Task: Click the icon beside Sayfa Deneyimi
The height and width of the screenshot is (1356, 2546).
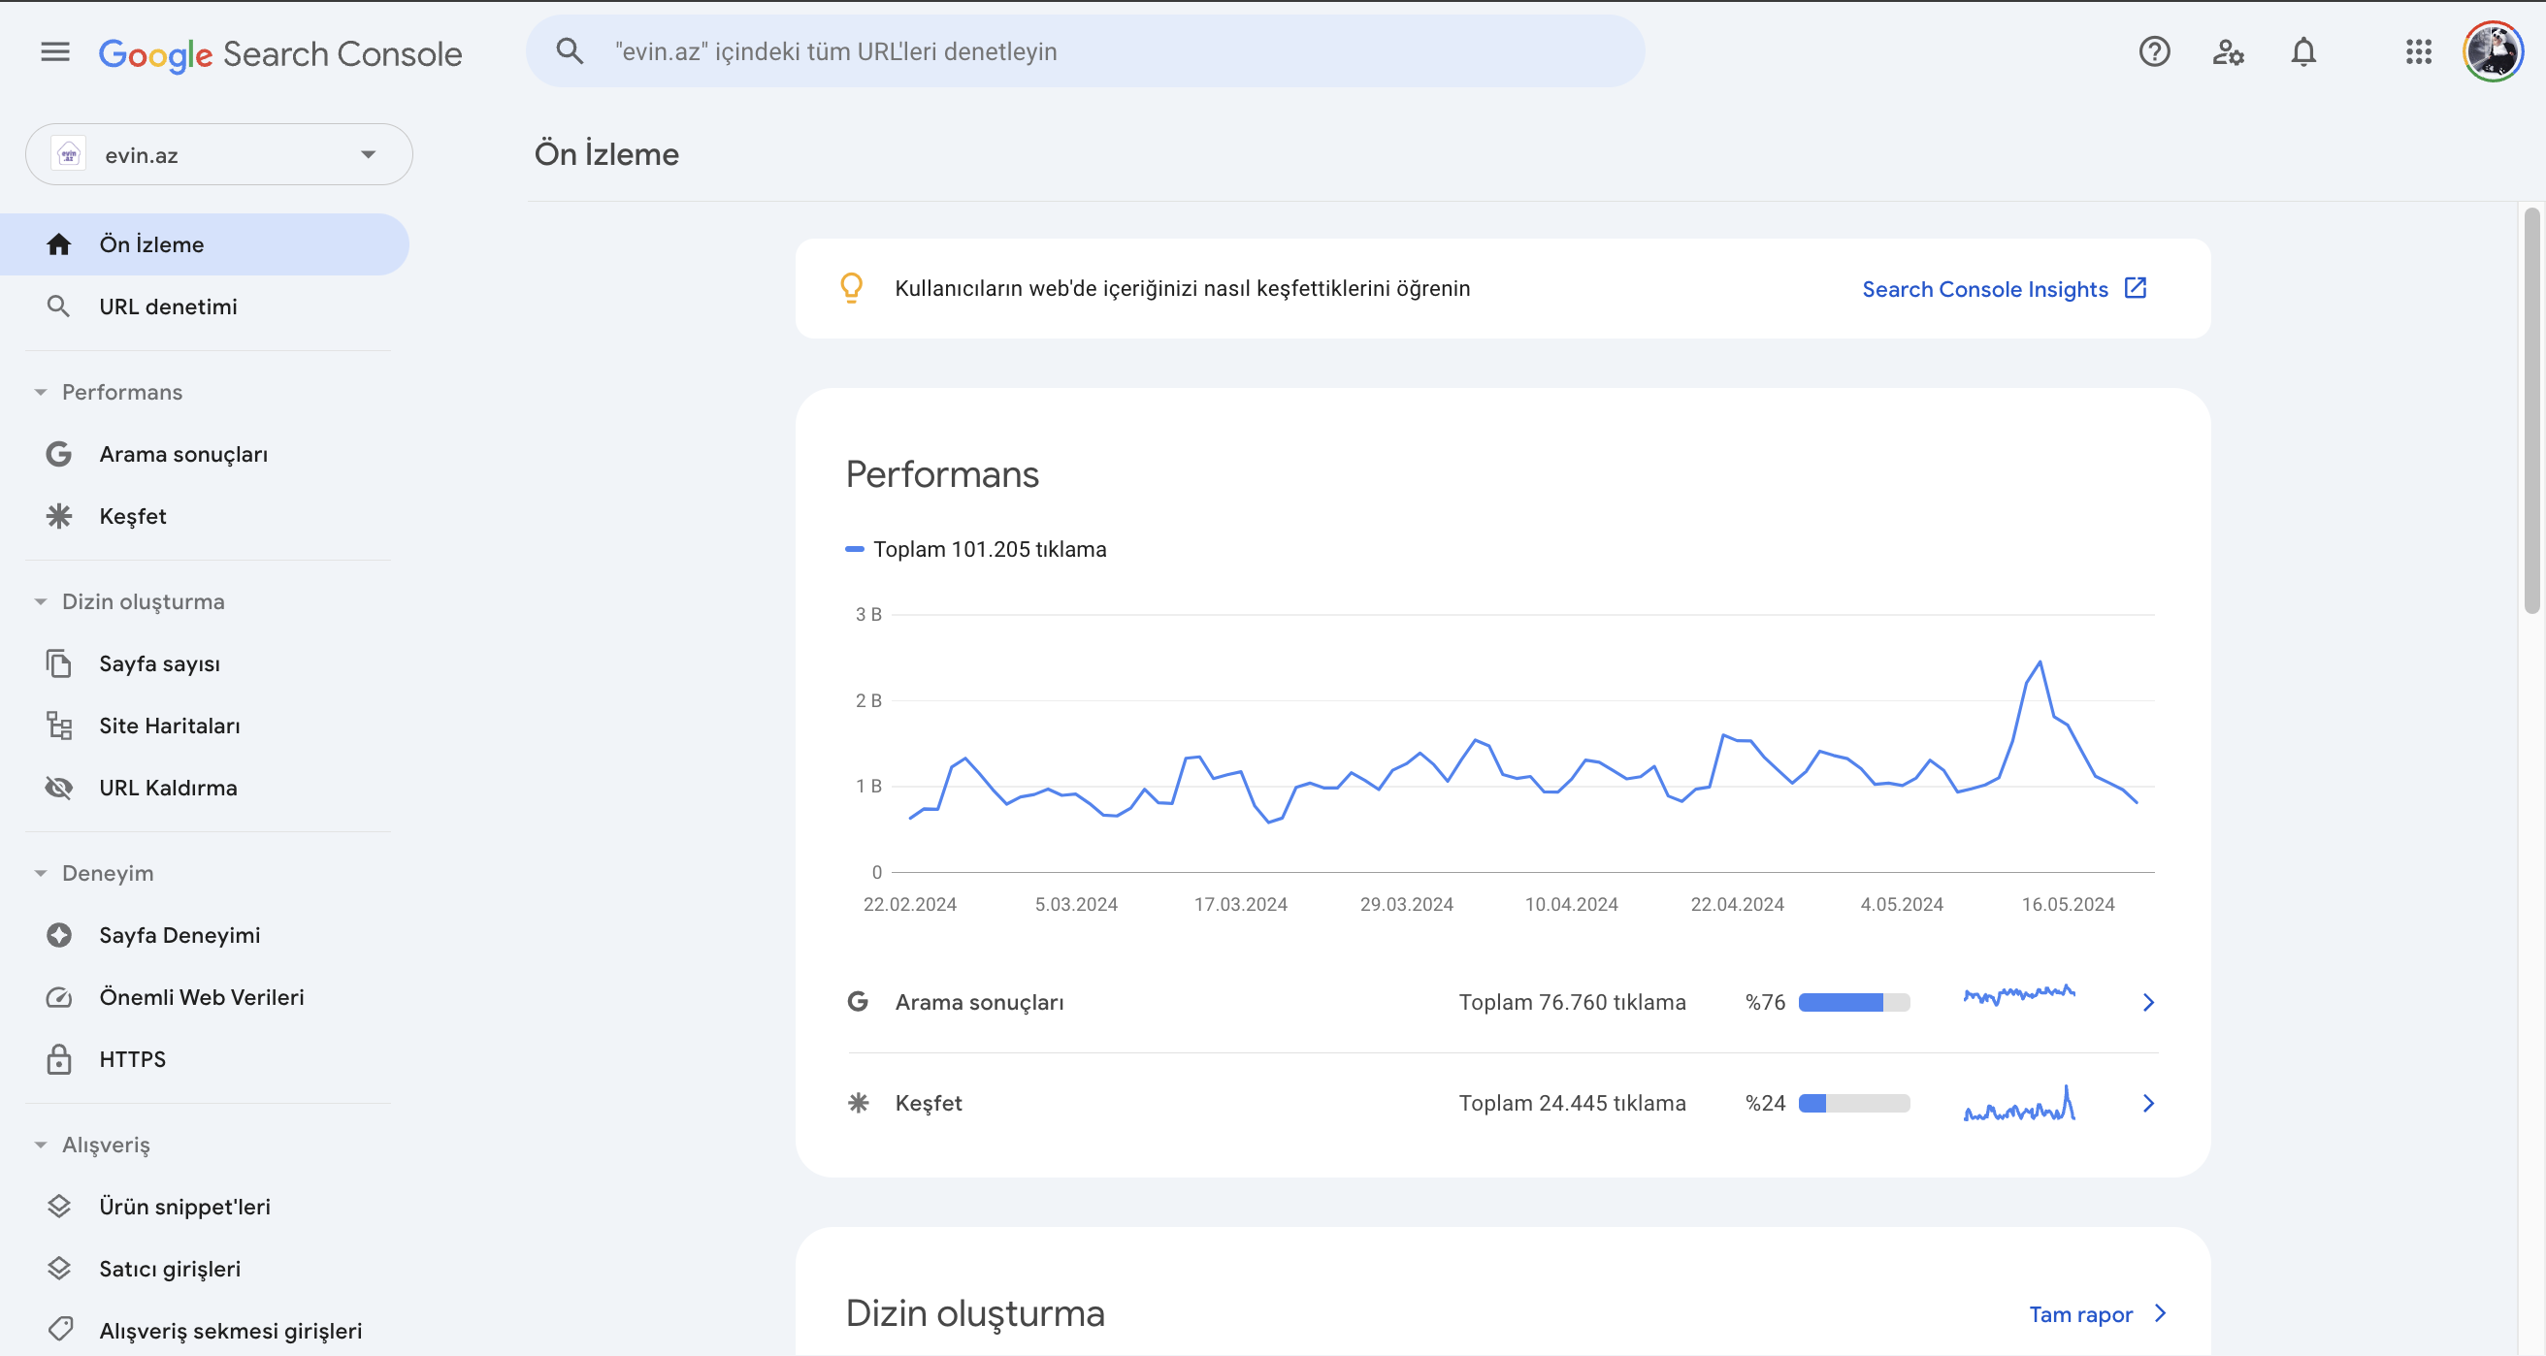Action: 59,935
